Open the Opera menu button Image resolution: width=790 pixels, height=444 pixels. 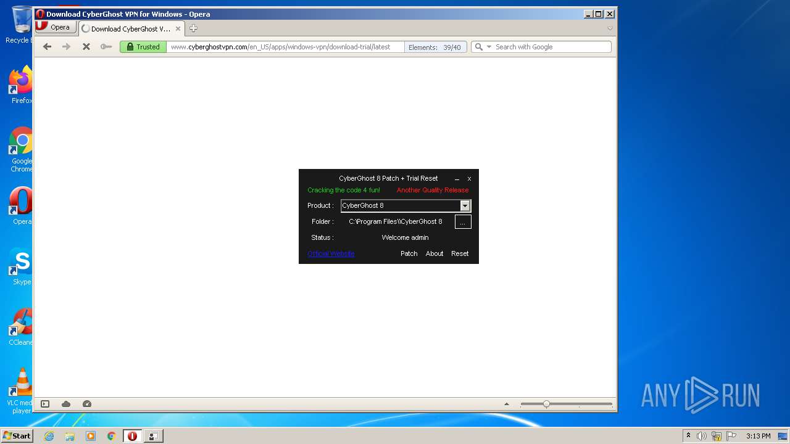point(56,27)
